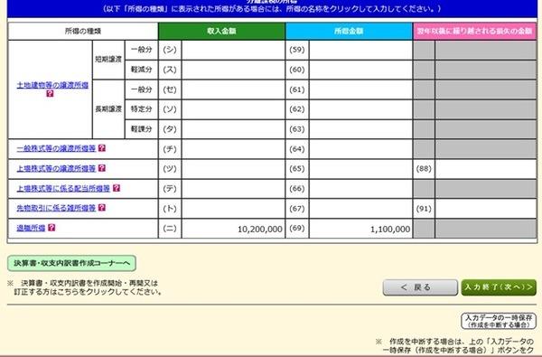The height and width of the screenshot is (357, 542).
Task: Click 入力データの一時保存 button
Action: click(499, 321)
